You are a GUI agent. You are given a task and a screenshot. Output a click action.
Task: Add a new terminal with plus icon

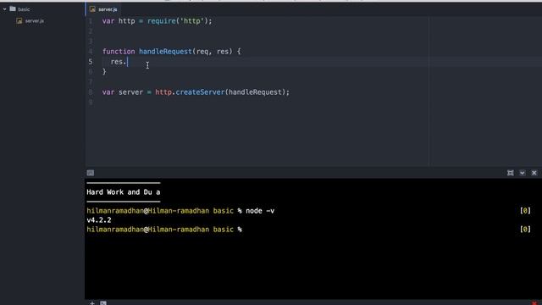coord(92,303)
